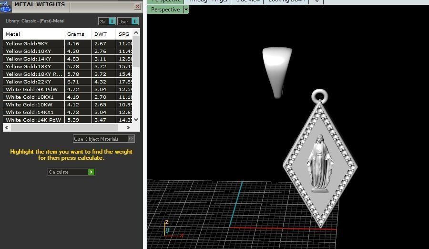The image size is (429, 249).
Task: Select the White Gold:10KX1 row
Action: [68, 97]
